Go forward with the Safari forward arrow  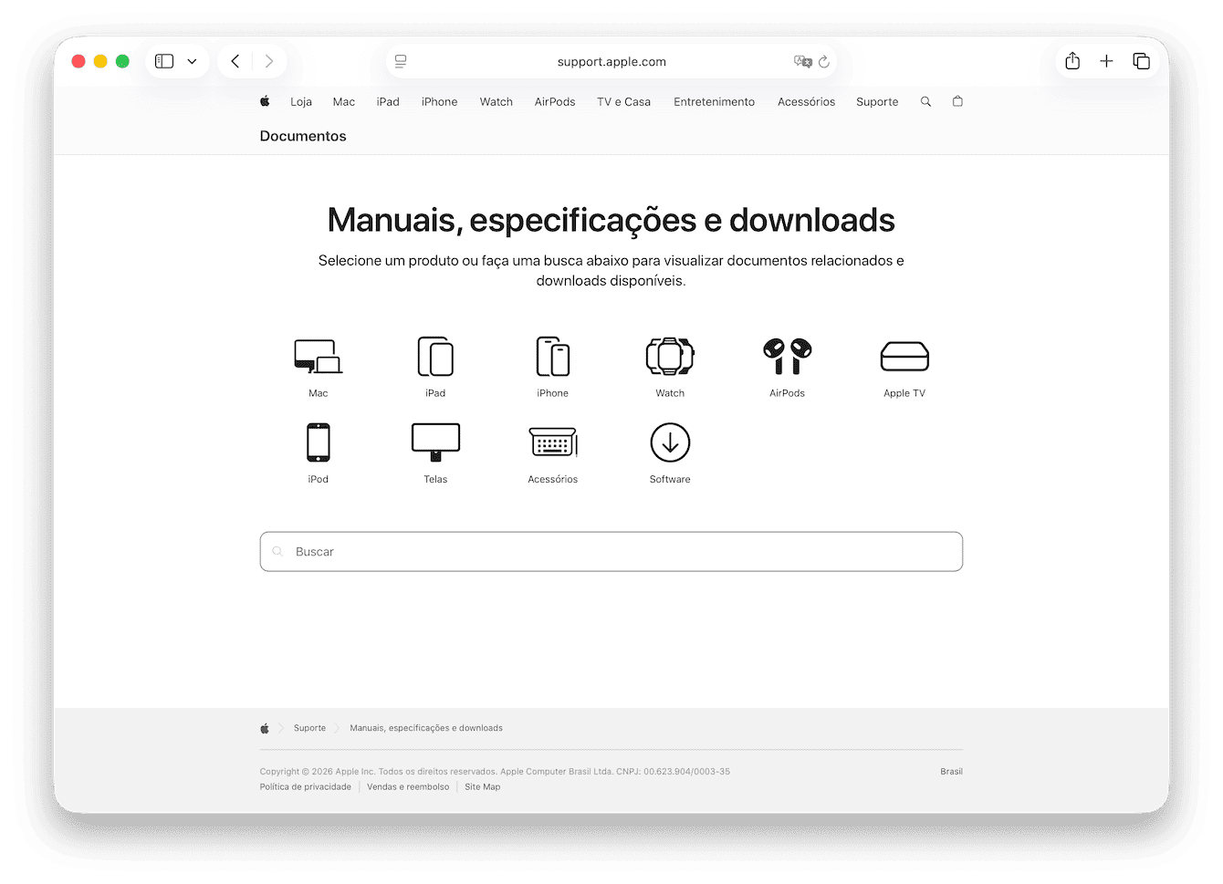click(x=269, y=61)
